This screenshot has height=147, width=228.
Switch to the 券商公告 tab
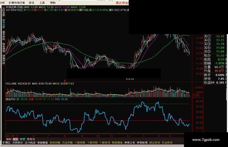tap(130, 143)
